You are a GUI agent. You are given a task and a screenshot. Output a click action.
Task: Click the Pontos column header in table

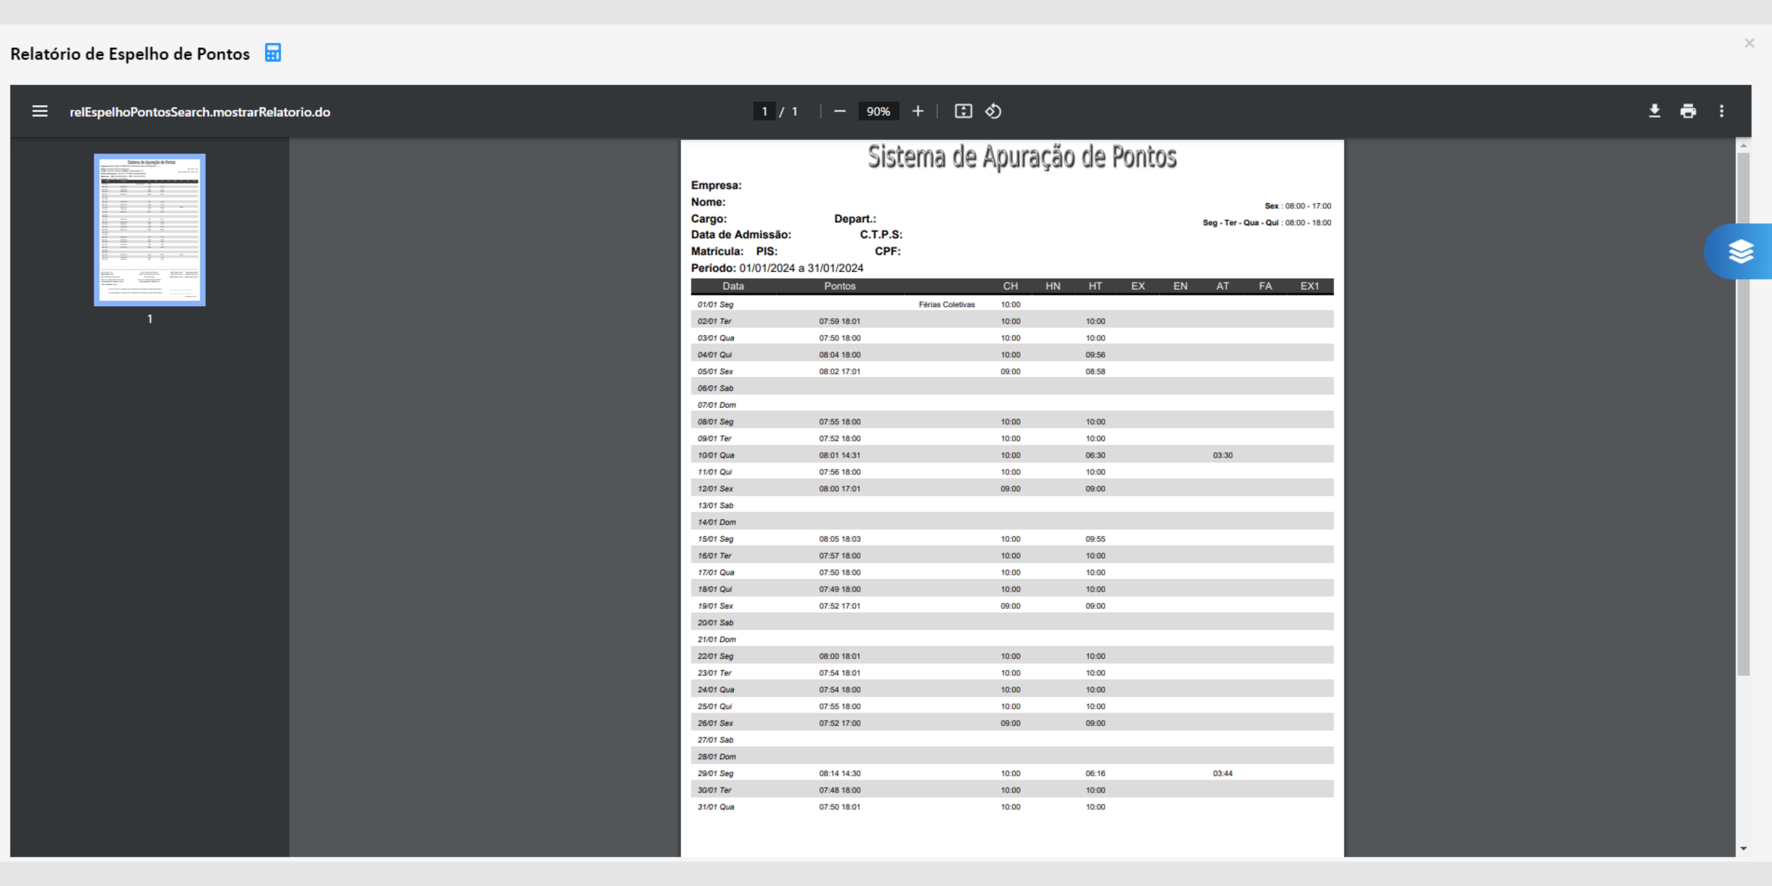(x=839, y=286)
